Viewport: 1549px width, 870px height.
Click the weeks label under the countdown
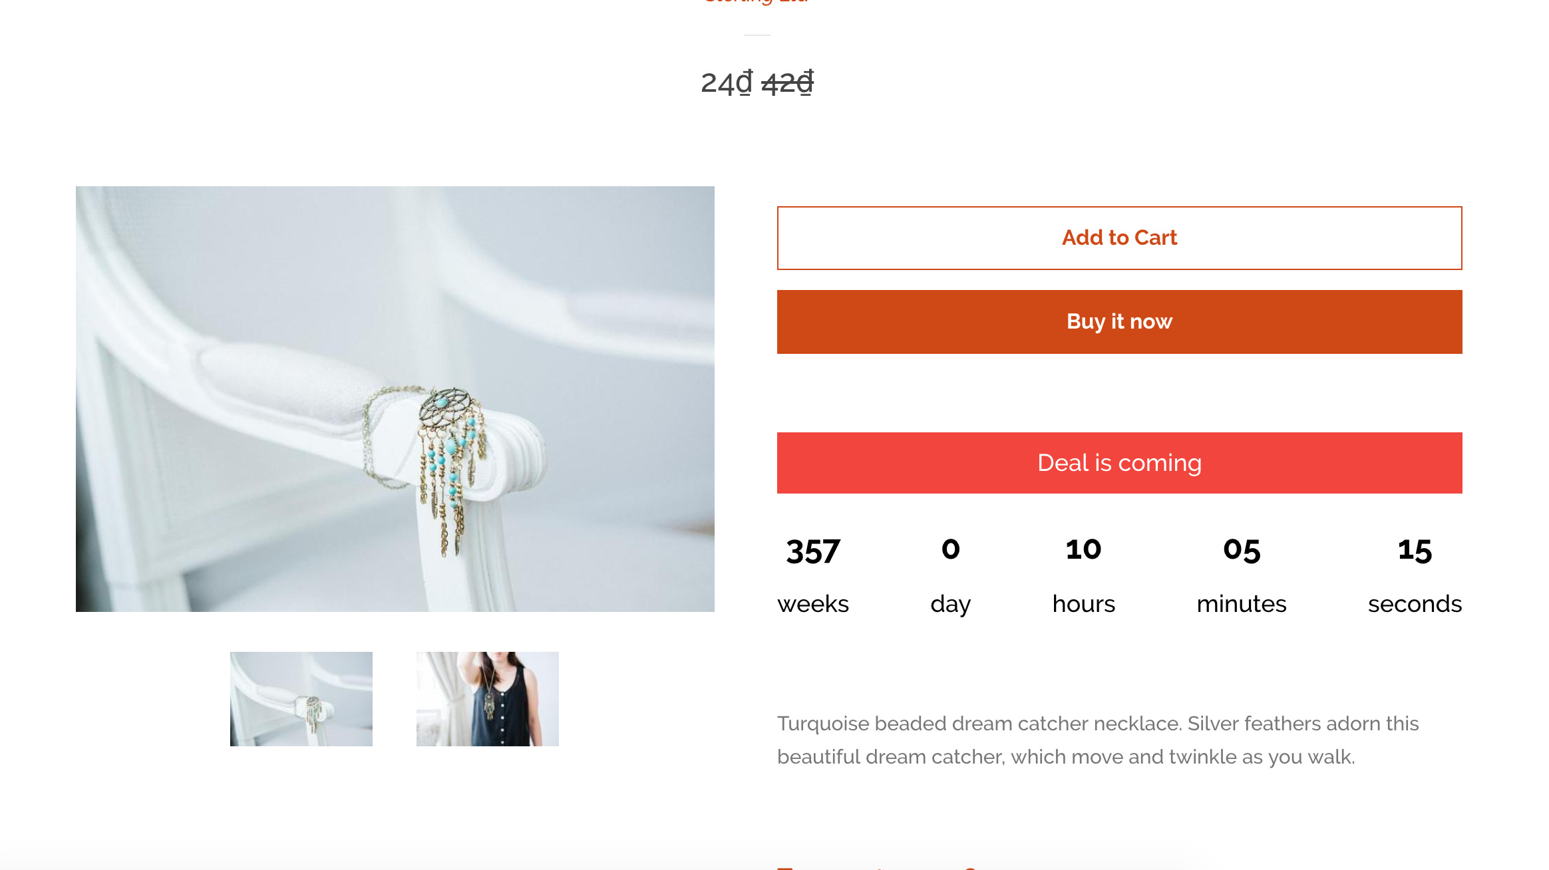(812, 604)
